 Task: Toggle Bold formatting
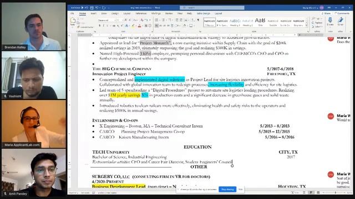pos(99,26)
